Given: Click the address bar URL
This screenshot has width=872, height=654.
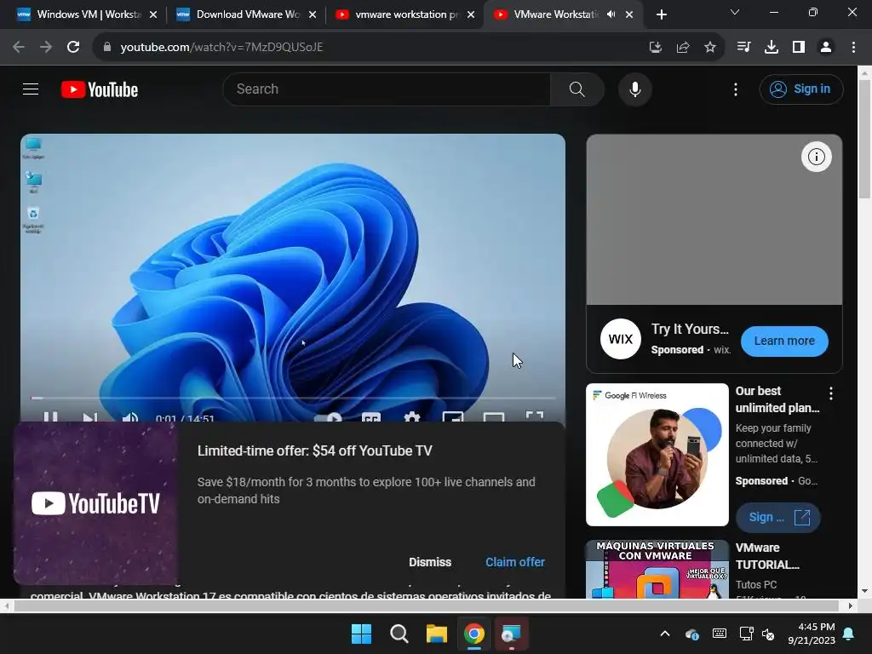Looking at the screenshot, I should (x=221, y=47).
